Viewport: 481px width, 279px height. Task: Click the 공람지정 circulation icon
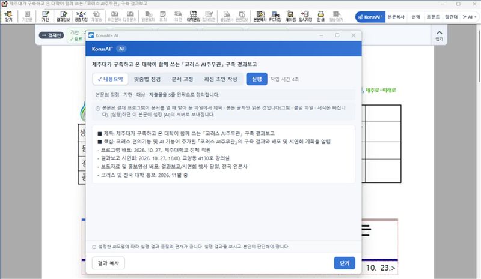point(81,16)
